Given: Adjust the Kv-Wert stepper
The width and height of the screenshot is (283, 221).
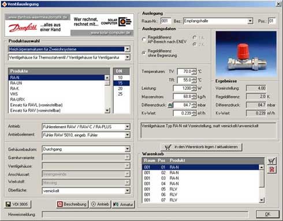Looking at the screenshot, I should [x=194, y=113].
